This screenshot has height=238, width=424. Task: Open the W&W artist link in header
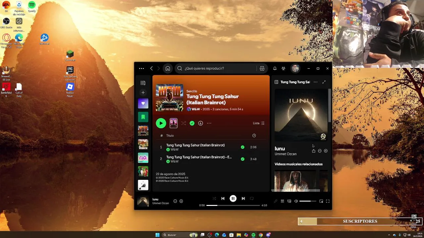click(x=195, y=109)
